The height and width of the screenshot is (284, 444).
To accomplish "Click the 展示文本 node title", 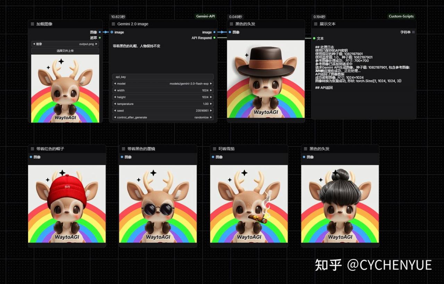I will (327, 24).
